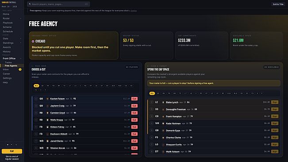The width and height of the screenshot is (288, 162).
Task: Select ALL filter in Choose a Cut
Action: [36, 85]
